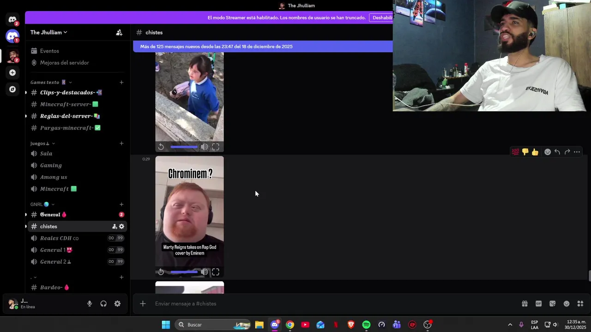Create channel in GNRL category
The width and height of the screenshot is (591, 332).
click(x=121, y=204)
